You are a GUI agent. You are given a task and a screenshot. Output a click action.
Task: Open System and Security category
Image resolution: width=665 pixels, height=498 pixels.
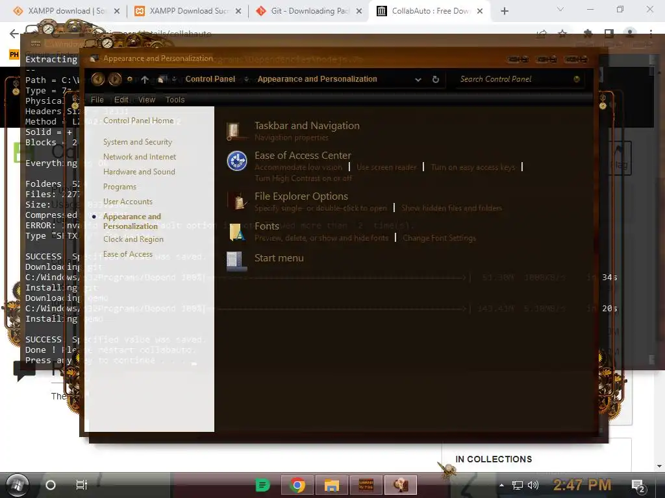pos(138,142)
